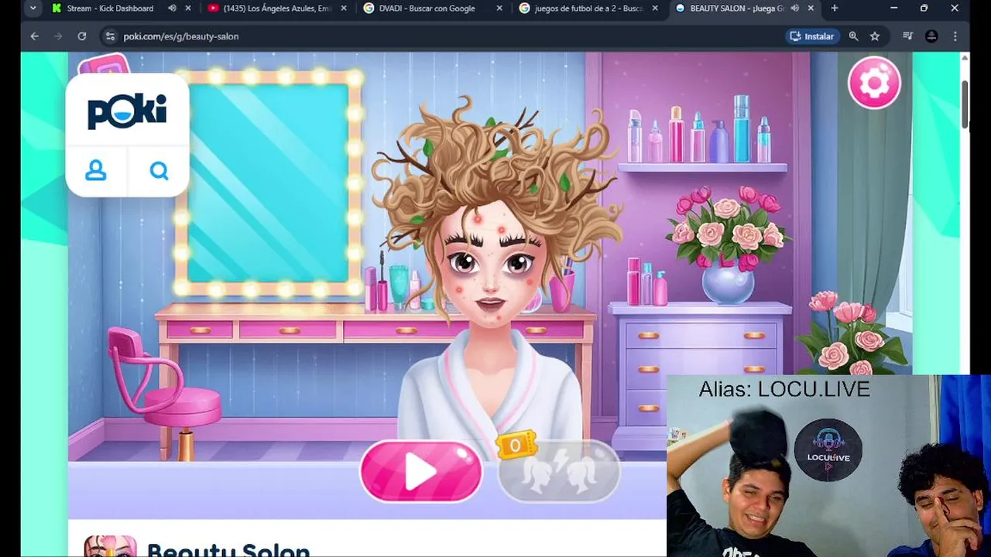This screenshot has height=557, width=991.
Task: Close the DVADI Google search tab
Action: (499, 9)
